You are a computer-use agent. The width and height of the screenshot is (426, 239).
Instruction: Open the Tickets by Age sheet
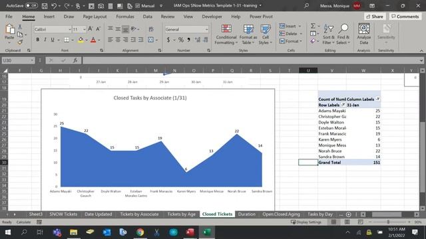point(181,214)
